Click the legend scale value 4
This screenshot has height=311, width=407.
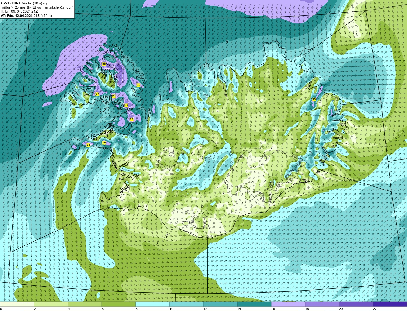click(x=69, y=309)
